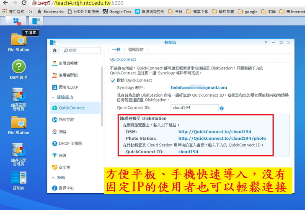Click browser back arrow
Viewport: 305px width, 210px height.
point(5,3)
